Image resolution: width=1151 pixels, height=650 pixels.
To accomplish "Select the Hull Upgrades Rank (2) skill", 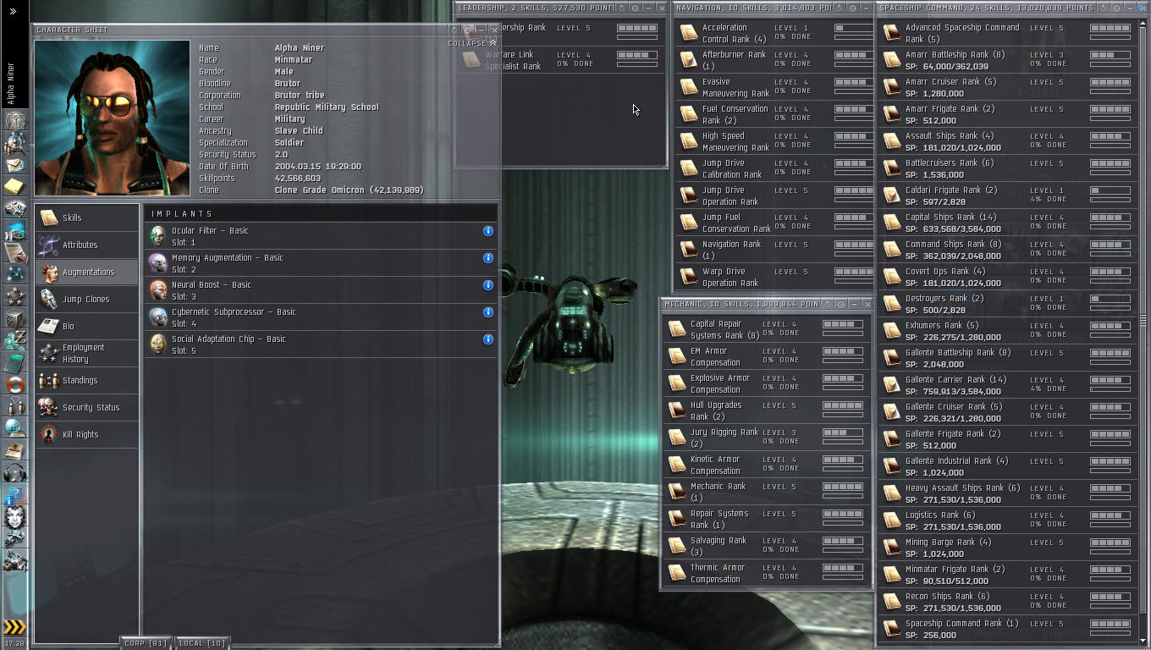I will 767,411.
